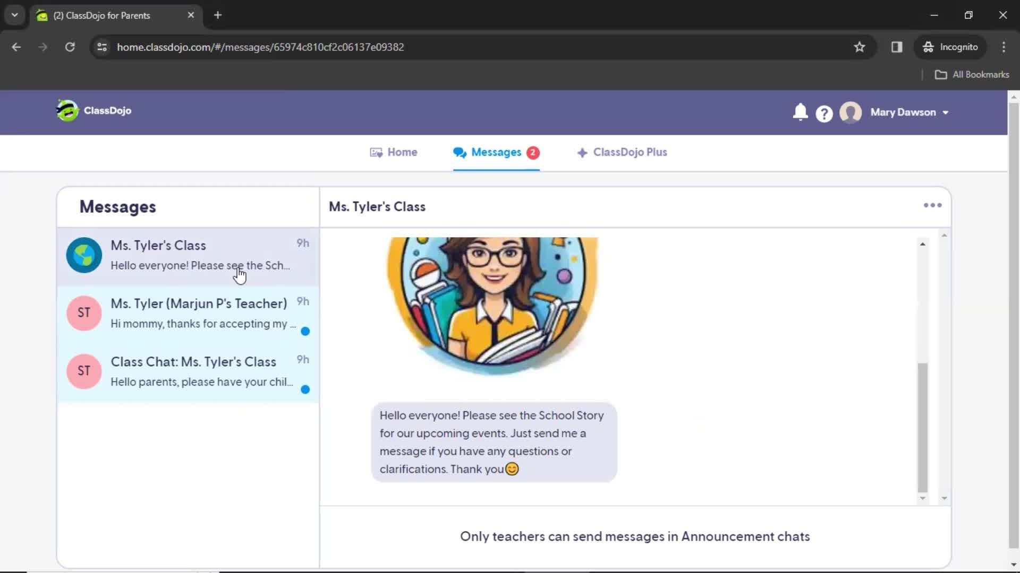Expand the Mary Dawson account dropdown

coord(909,112)
